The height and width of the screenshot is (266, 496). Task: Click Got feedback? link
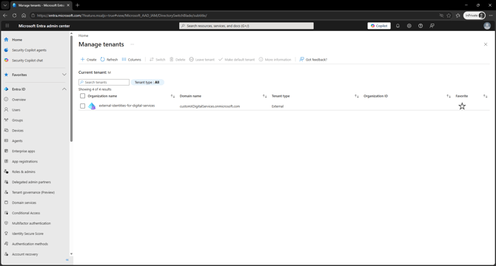click(313, 59)
